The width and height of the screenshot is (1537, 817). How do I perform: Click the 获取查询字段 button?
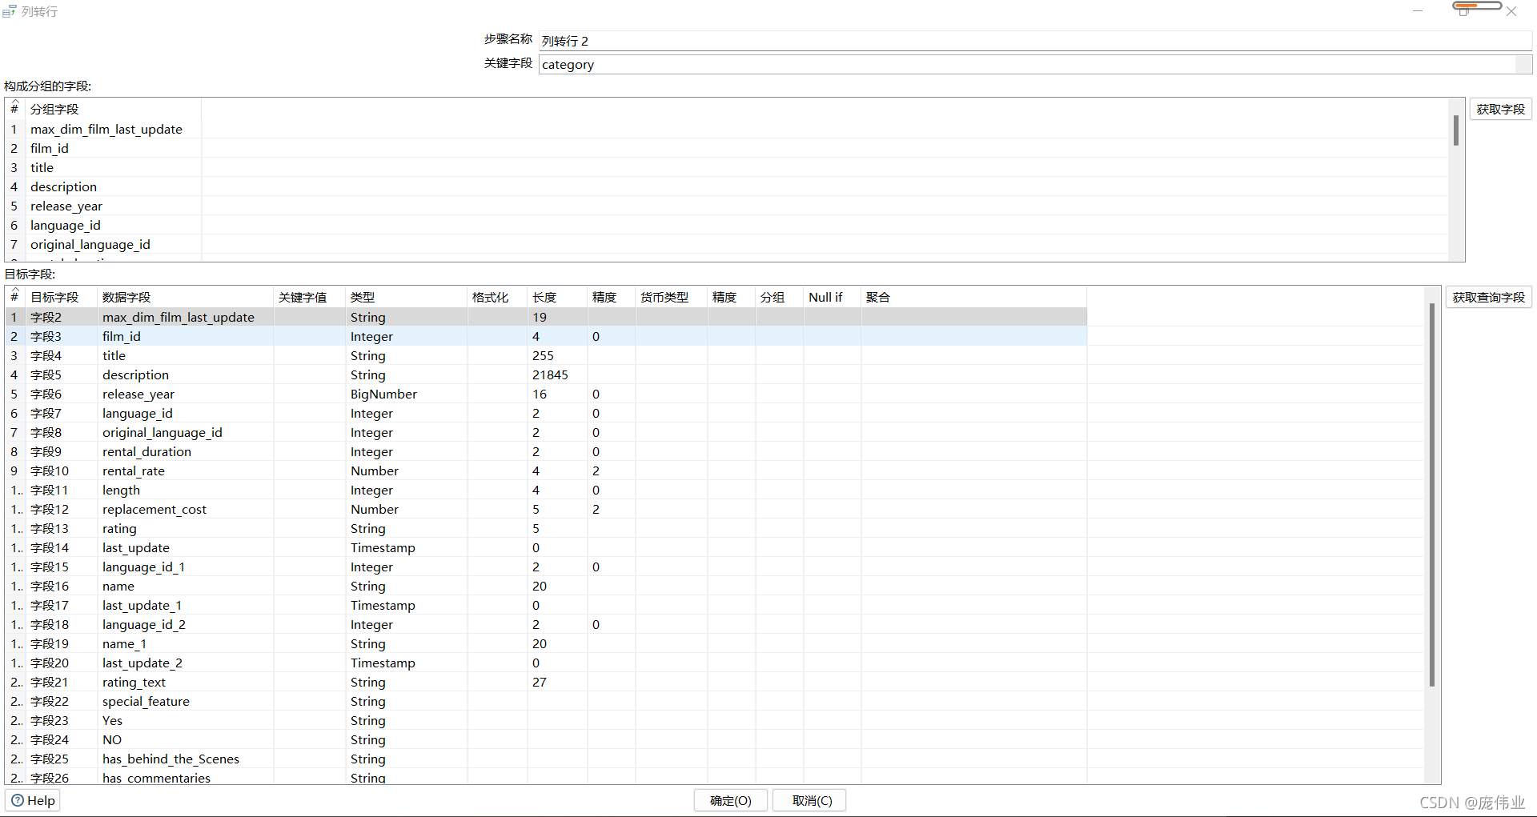1488,297
